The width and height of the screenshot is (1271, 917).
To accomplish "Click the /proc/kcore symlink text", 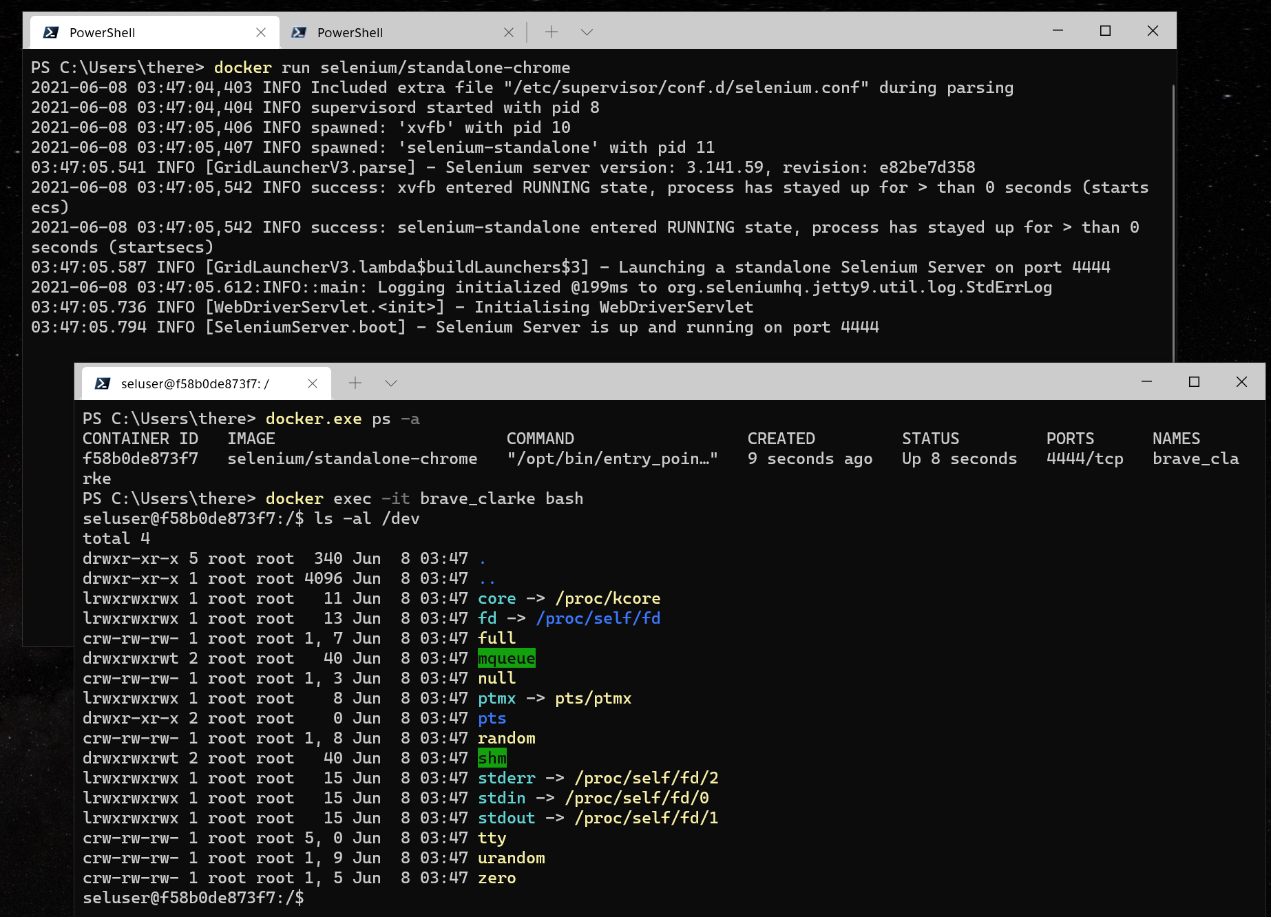I will point(607,598).
